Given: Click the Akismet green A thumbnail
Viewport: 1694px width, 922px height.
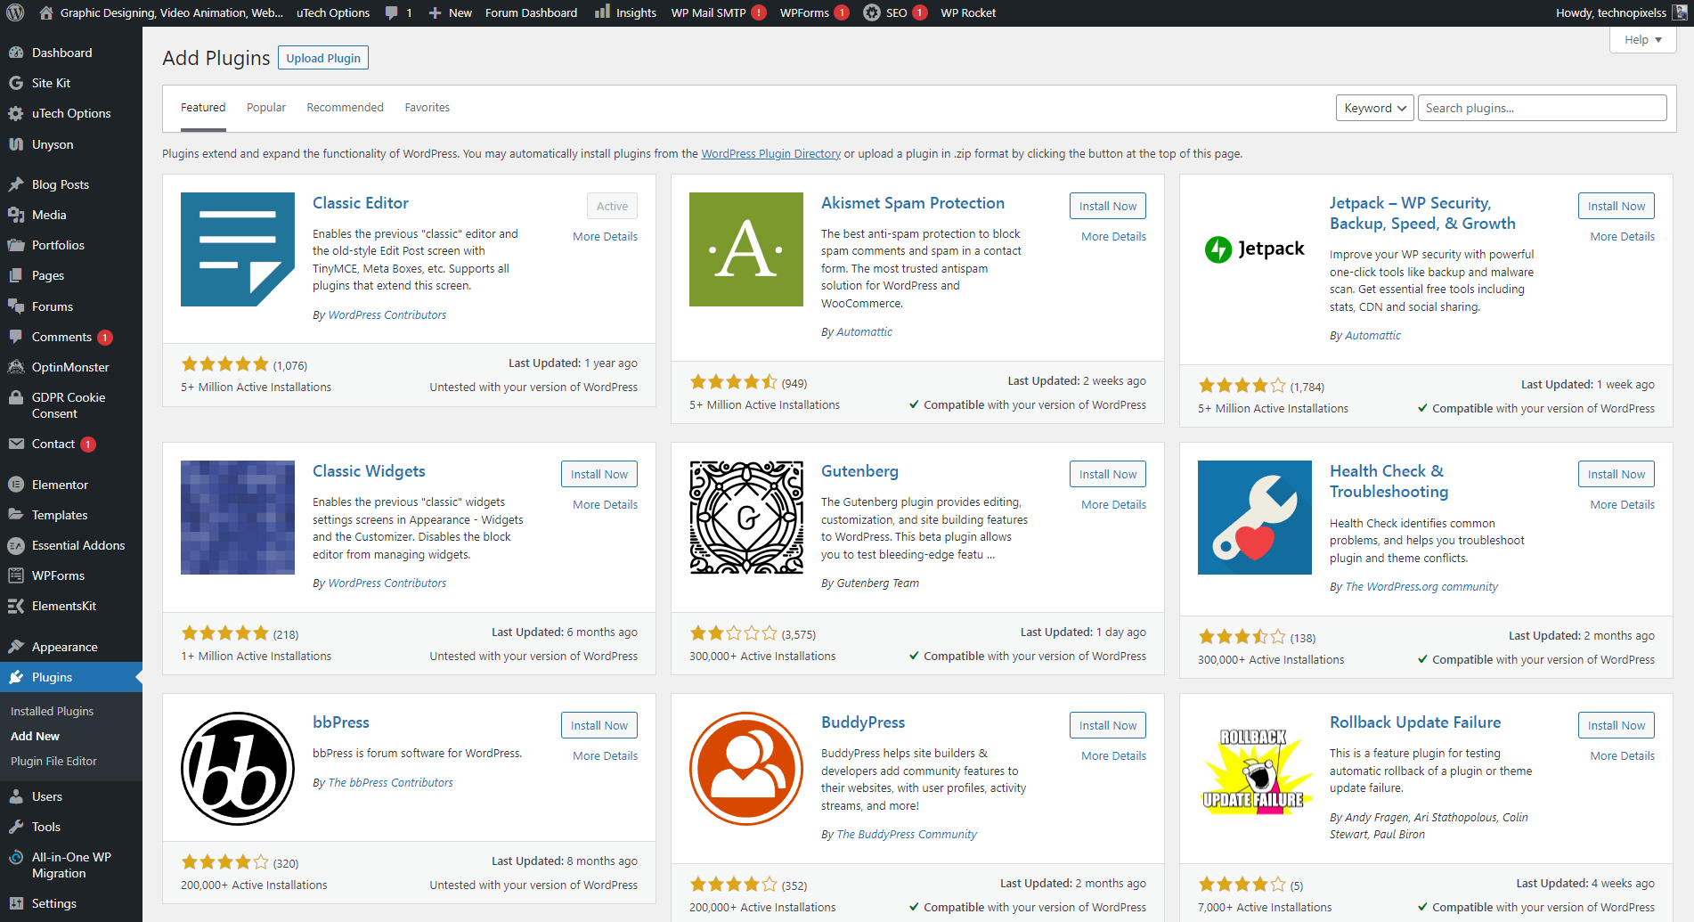Looking at the screenshot, I should (746, 249).
